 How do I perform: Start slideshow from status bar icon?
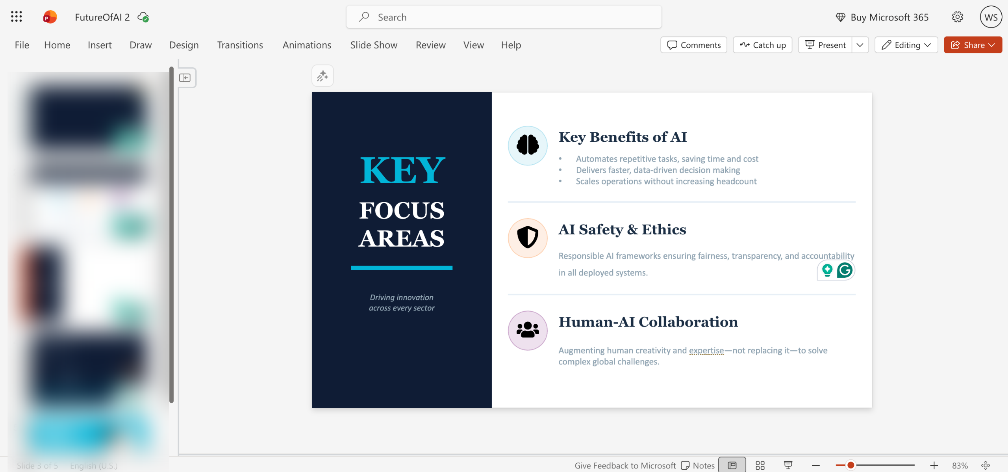[x=788, y=465]
